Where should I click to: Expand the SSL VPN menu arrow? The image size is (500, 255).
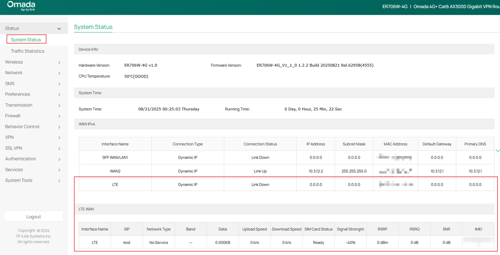(x=59, y=149)
